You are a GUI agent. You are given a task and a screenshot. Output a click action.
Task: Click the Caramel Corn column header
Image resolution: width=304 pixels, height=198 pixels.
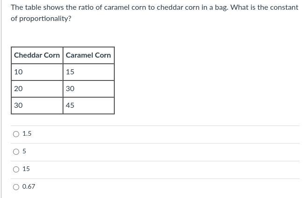[x=89, y=55]
